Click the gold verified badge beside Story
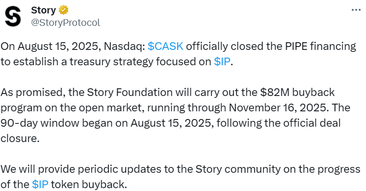The height and width of the screenshot is (191, 366). [63, 10]
